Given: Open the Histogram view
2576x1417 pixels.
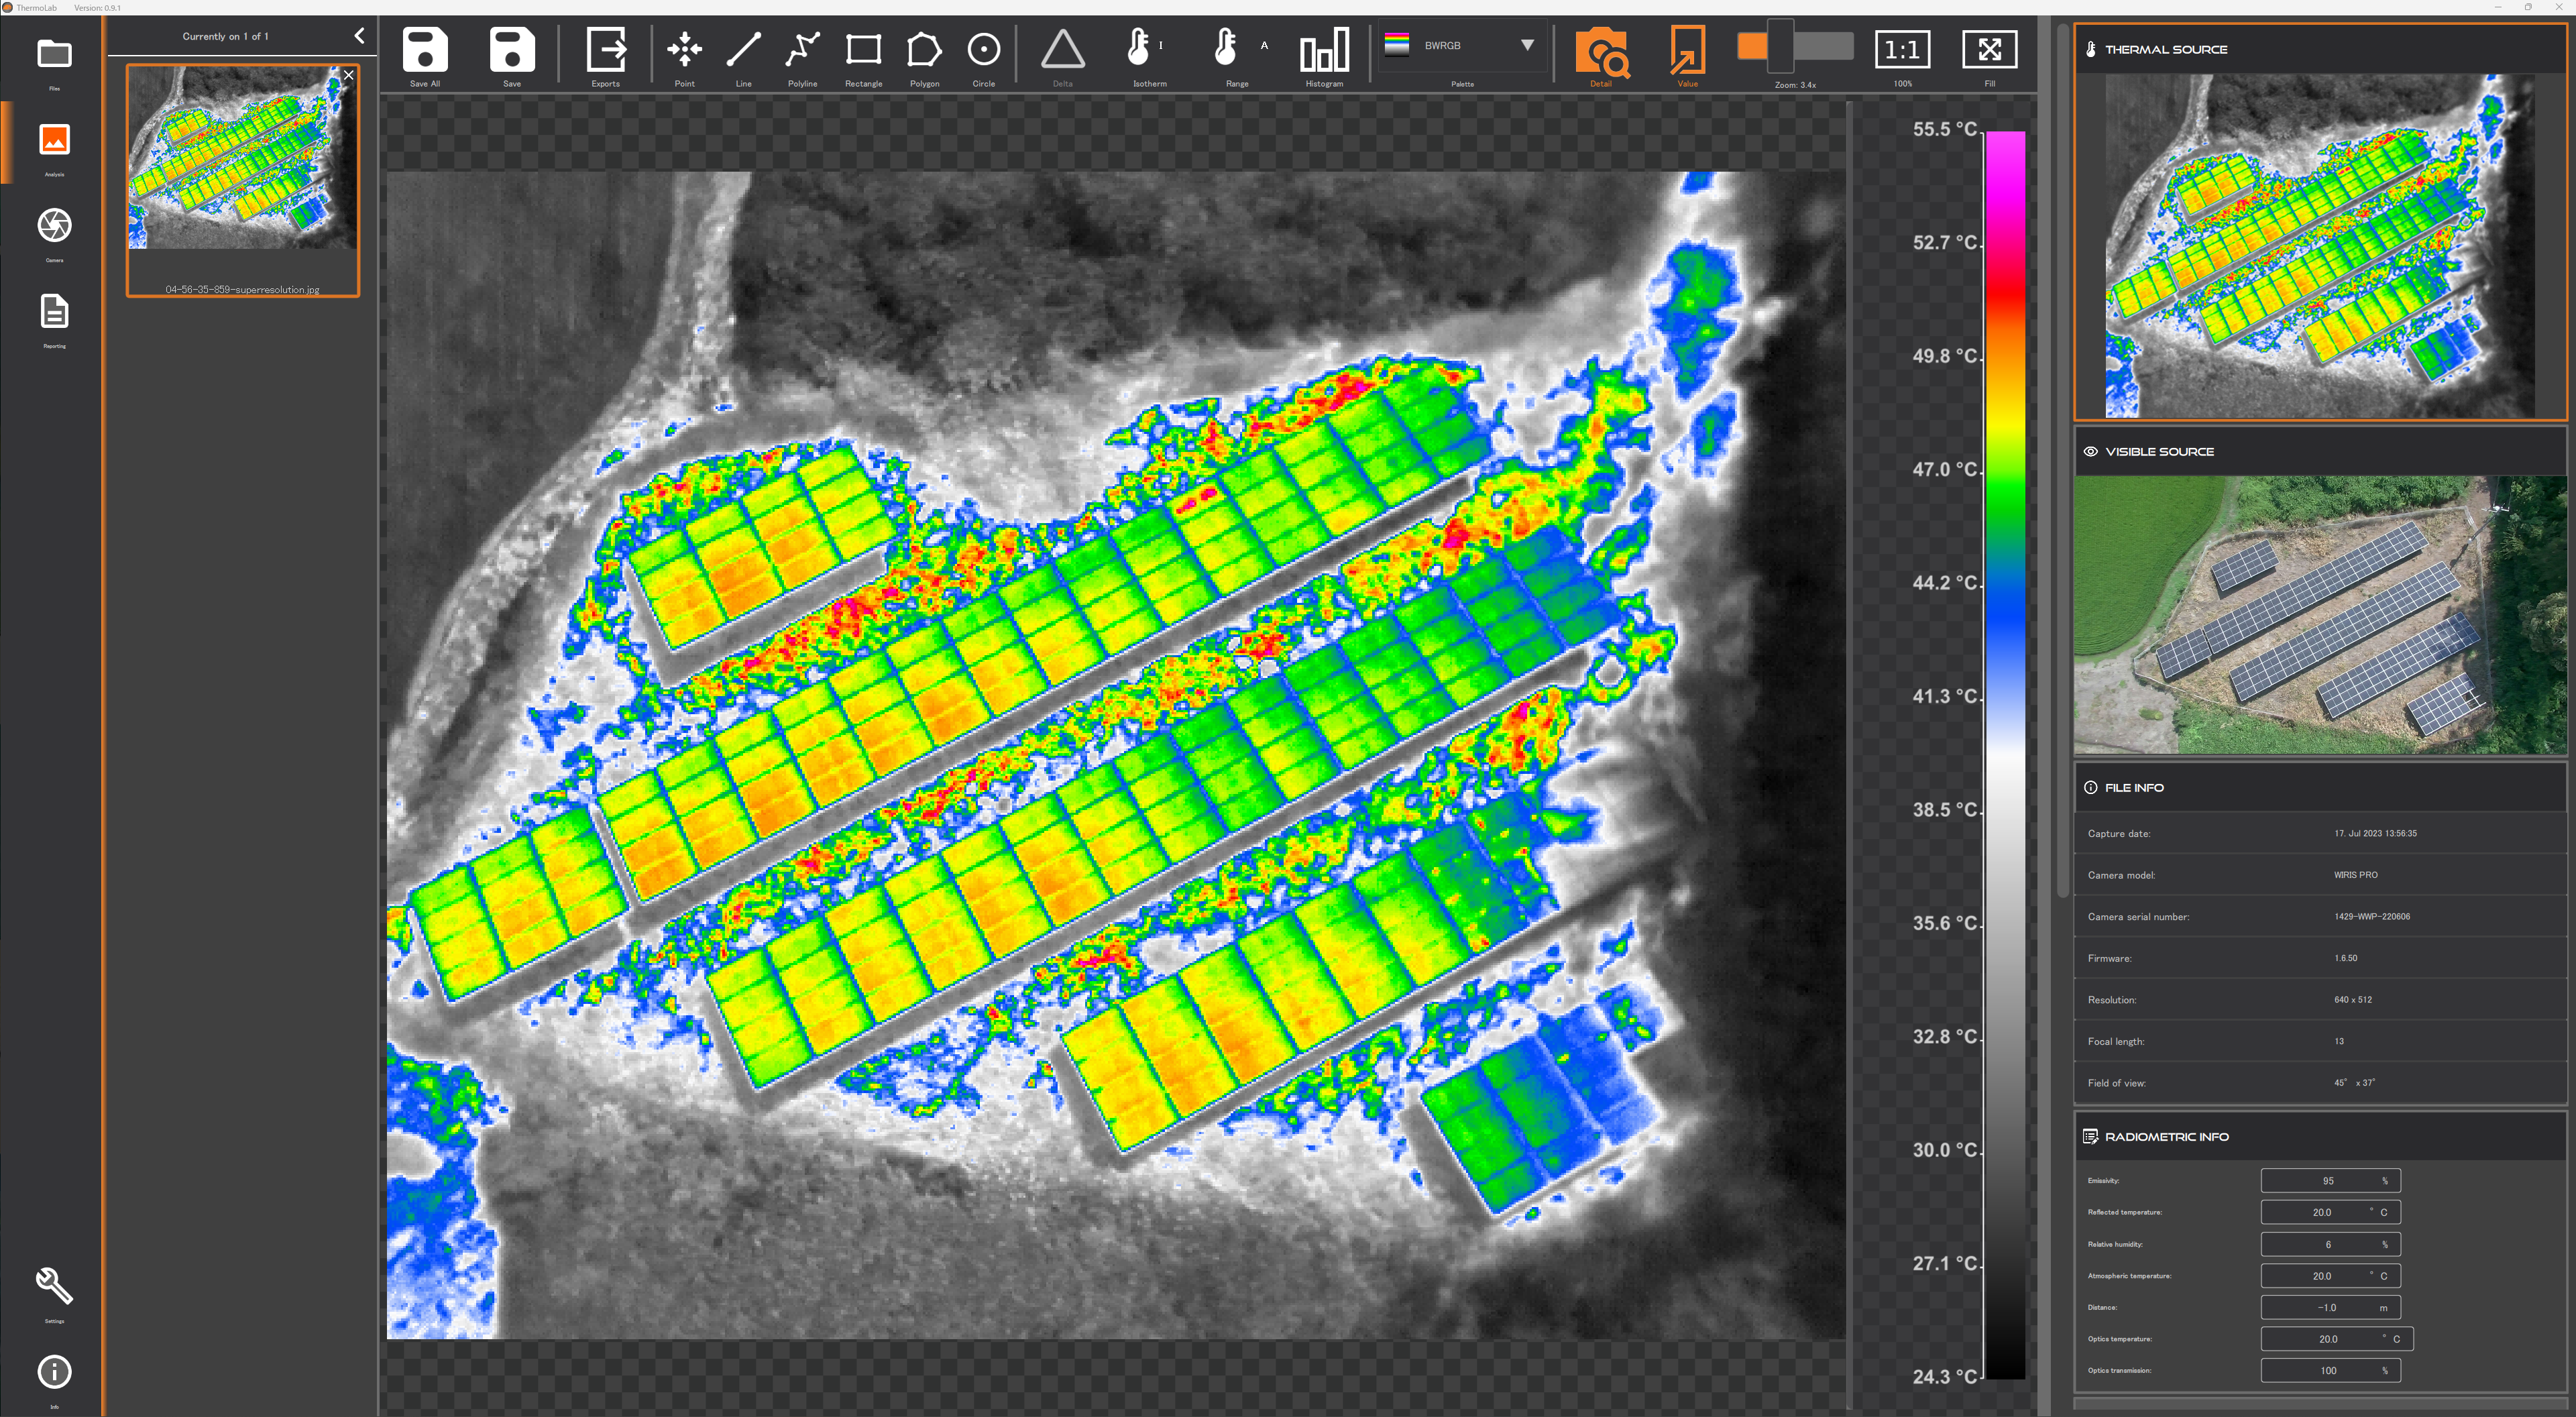Looking at the screenshot, I should click(1324, 50).
